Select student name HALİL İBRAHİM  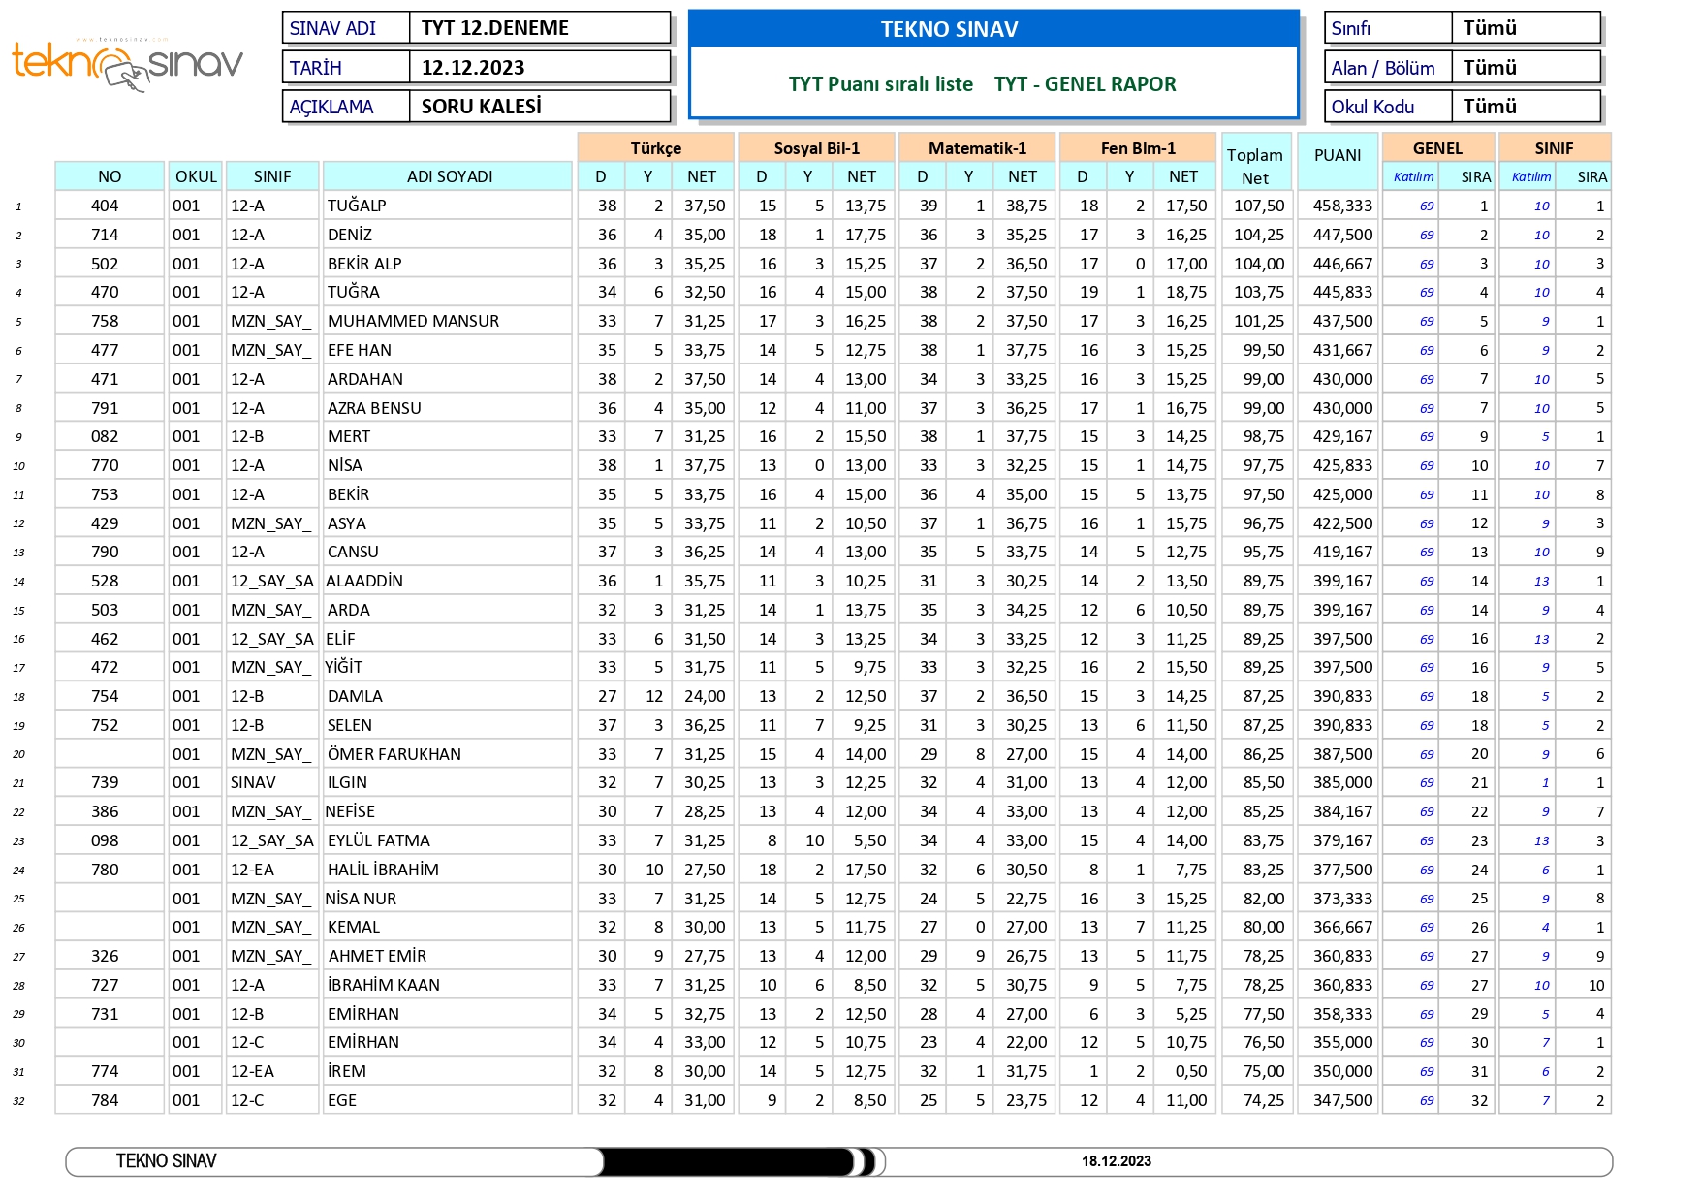click(x=383, y=870)
